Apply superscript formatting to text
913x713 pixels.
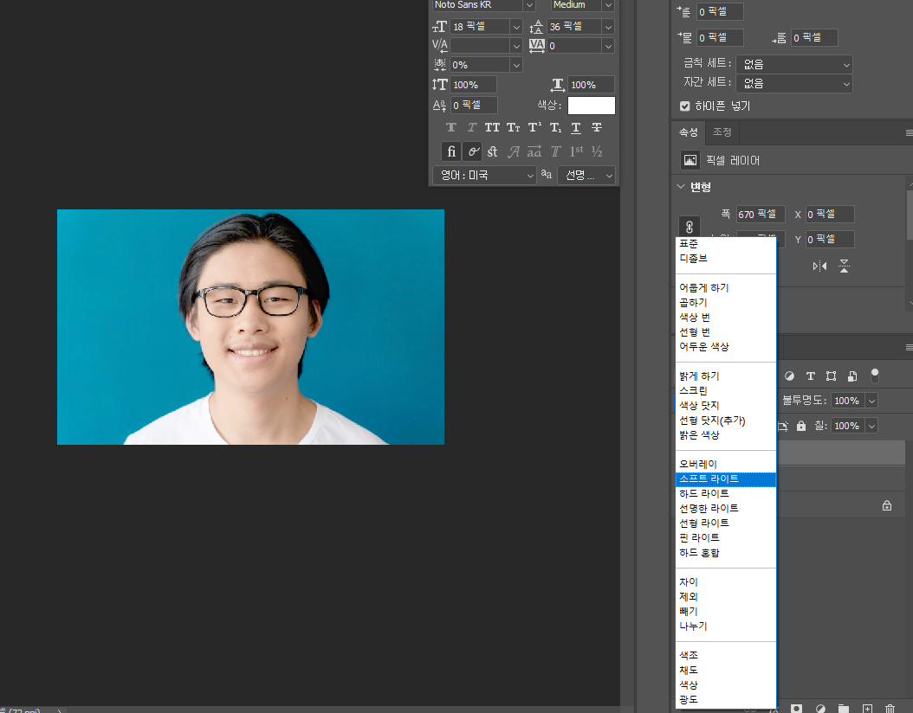(x=534, y=127)
